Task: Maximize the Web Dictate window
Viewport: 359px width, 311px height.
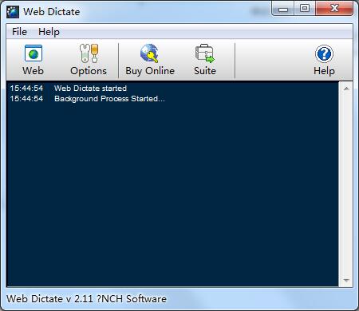Action: point(305,9)
